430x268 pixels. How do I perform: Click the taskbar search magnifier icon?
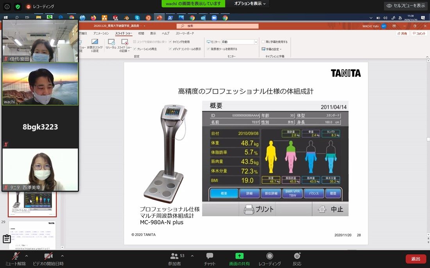click(17, 18)
